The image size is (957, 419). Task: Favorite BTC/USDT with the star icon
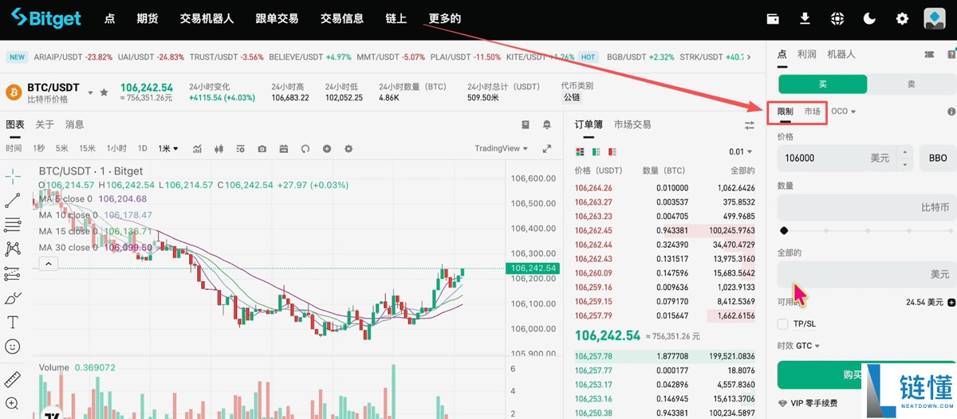pyautogui.click(x=104, y=93)
